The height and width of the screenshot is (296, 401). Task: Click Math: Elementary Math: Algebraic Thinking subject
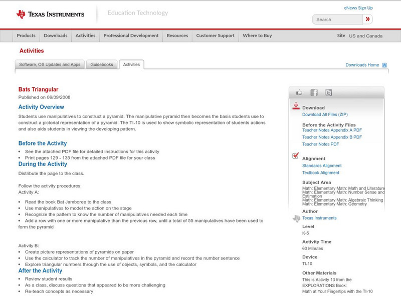[x=343, y=200]
